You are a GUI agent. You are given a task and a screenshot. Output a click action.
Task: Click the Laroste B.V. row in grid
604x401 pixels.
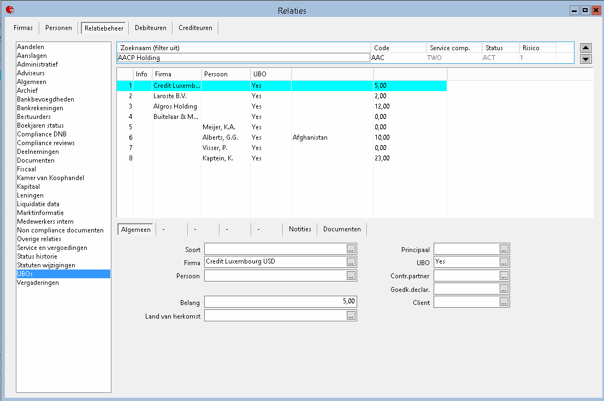(282, 96)
